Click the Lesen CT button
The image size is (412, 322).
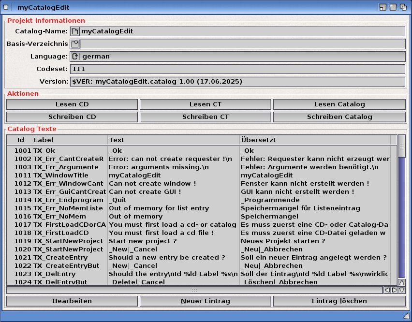click(x=205, y=104)
